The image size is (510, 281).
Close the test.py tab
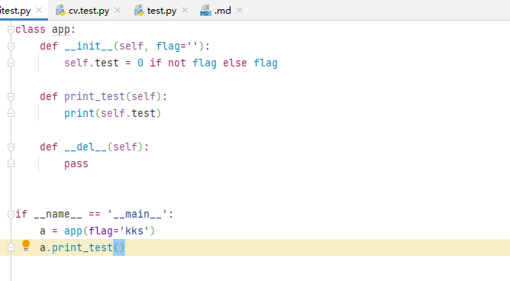click(x=185, y=11)
